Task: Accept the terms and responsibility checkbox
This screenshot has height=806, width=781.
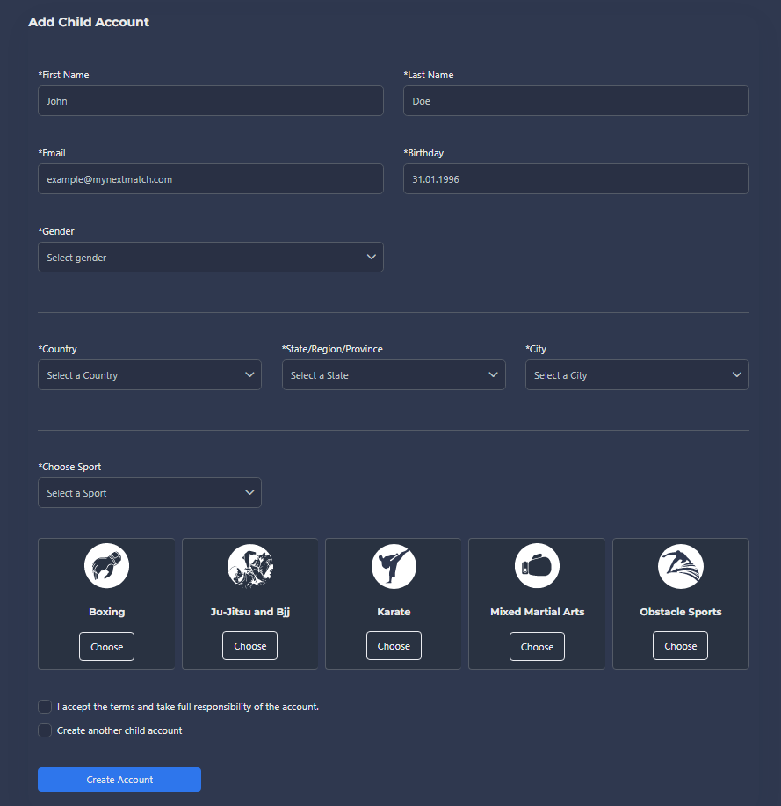Action: (45, 707)
